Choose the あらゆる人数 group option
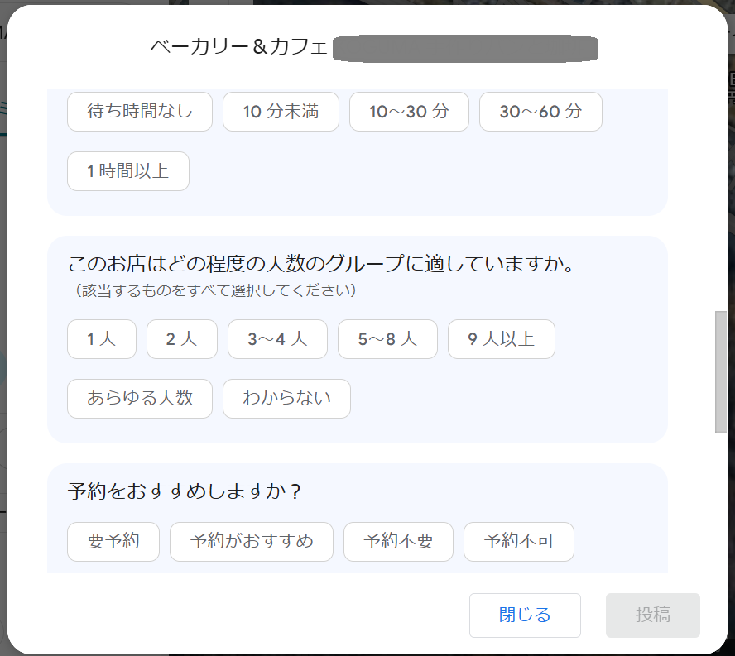Viewport: 735px width, 656px height. (140, 399)
